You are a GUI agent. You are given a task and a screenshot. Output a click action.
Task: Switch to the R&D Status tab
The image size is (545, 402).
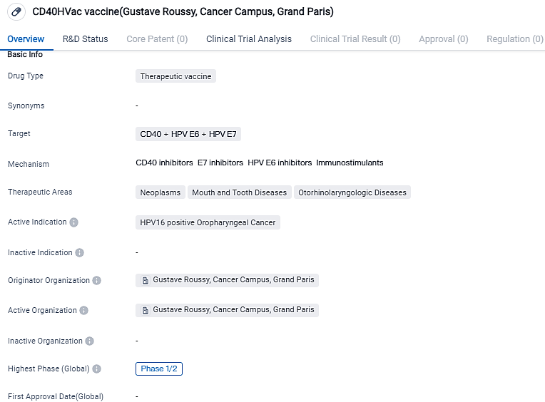click(x=86, y=39)
